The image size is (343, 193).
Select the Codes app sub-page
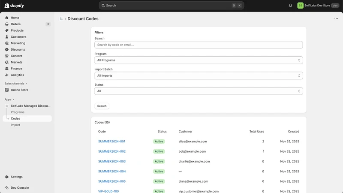27,119
